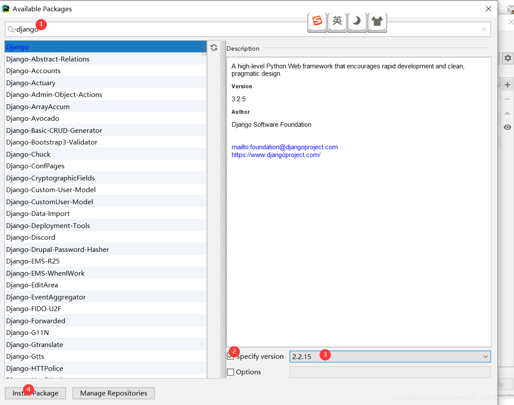Click the eye show-early-releases icon in background window
This screenshot has width=514, height=405.
click(x=508, y=127)
